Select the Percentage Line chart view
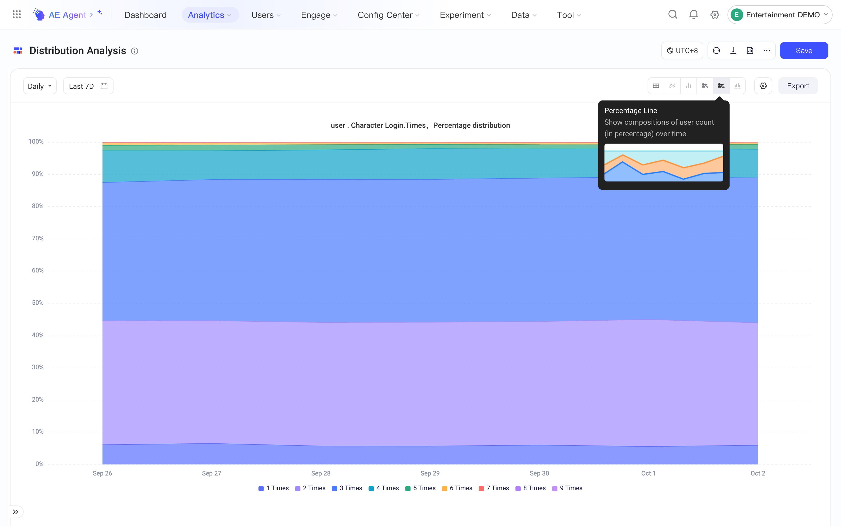841x526 pixels. point(721,86)
